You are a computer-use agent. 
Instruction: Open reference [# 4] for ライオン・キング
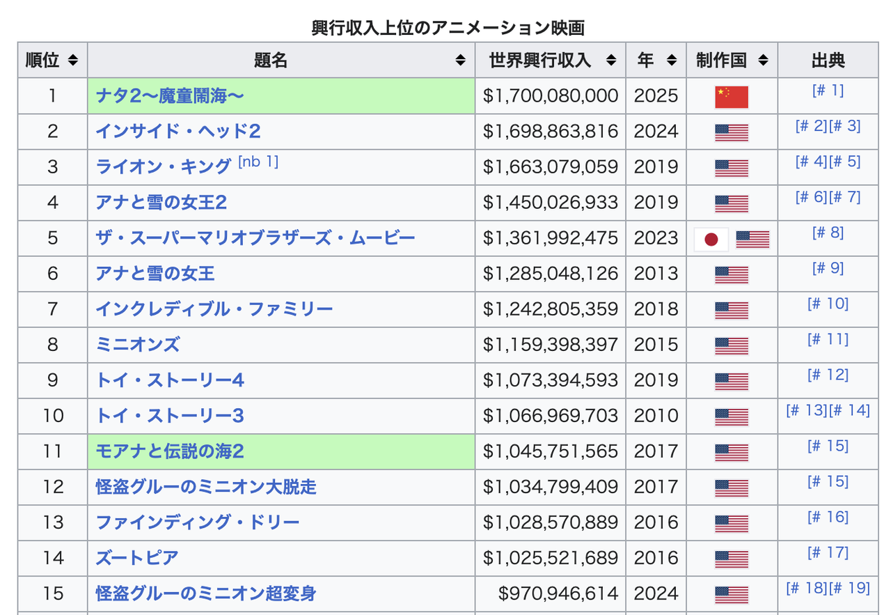811,162
